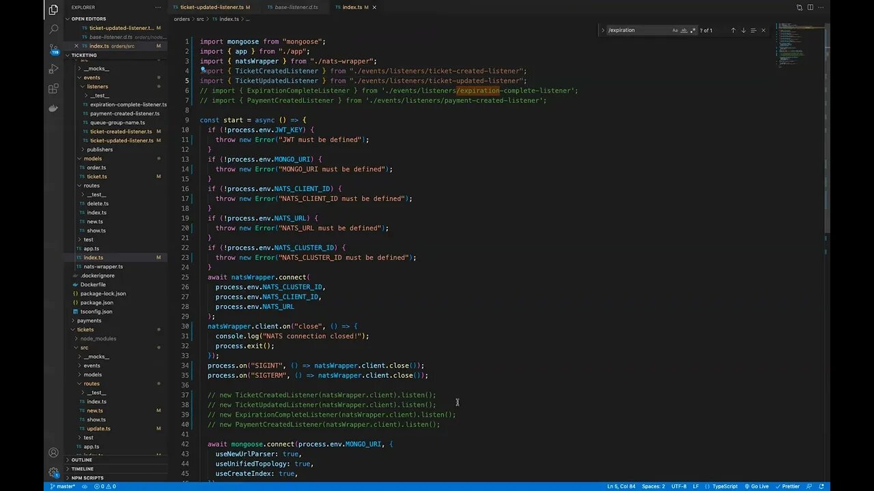This screenshot has width=874, height=491.
Task: Open the Extensions view
Action: point(53,89)
